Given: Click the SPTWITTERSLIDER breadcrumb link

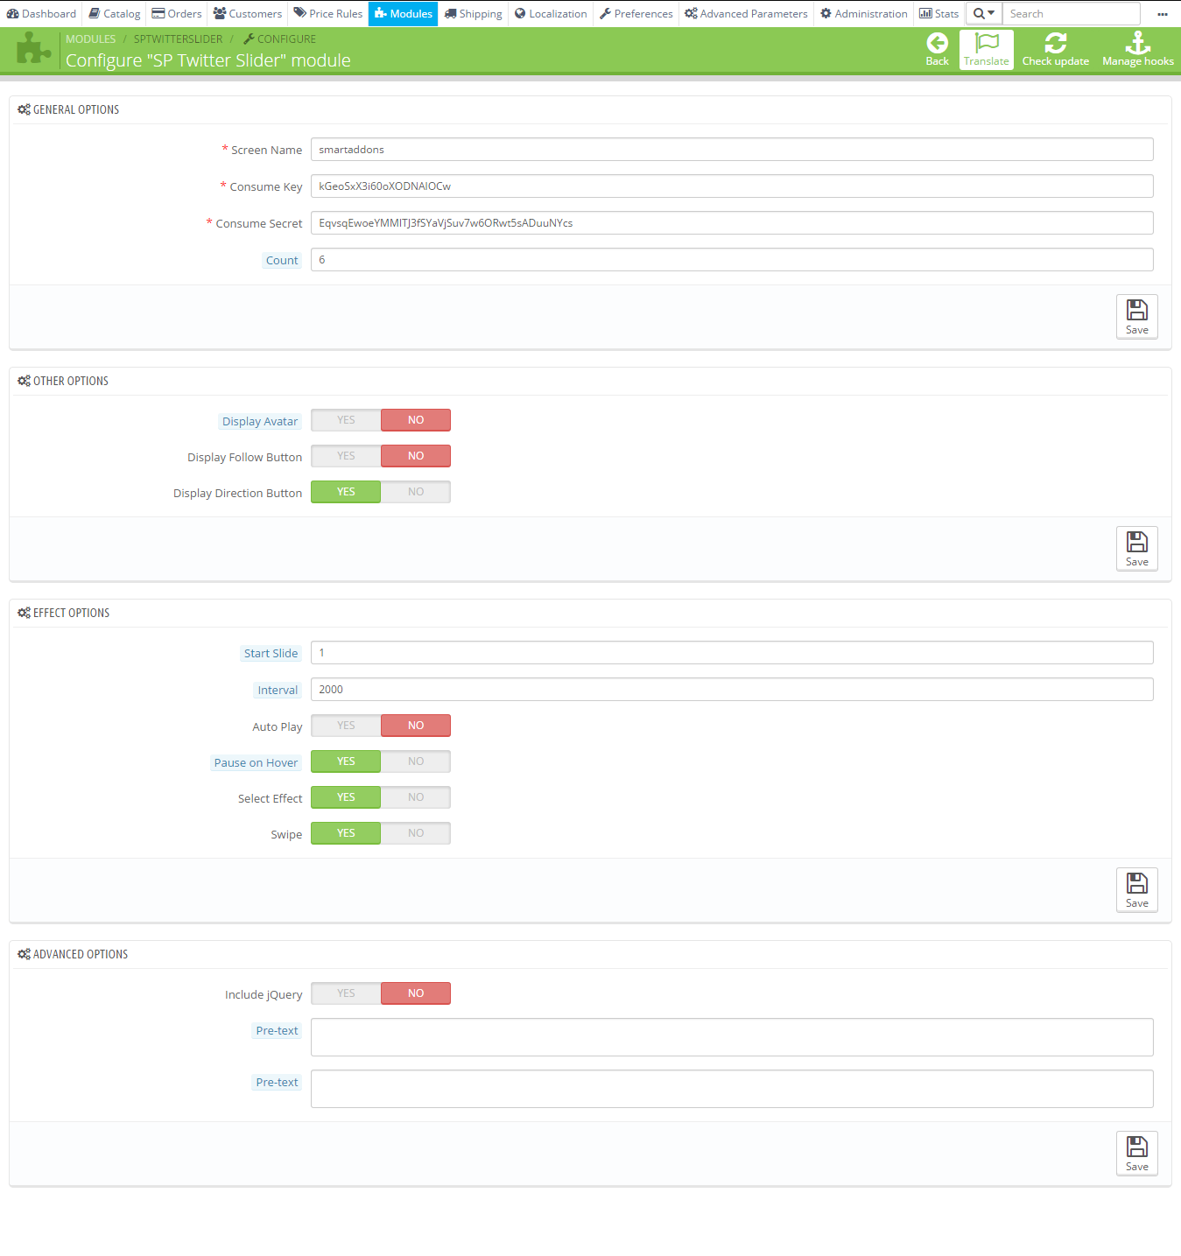Looking at the screenshot, I should click(178, 39).
